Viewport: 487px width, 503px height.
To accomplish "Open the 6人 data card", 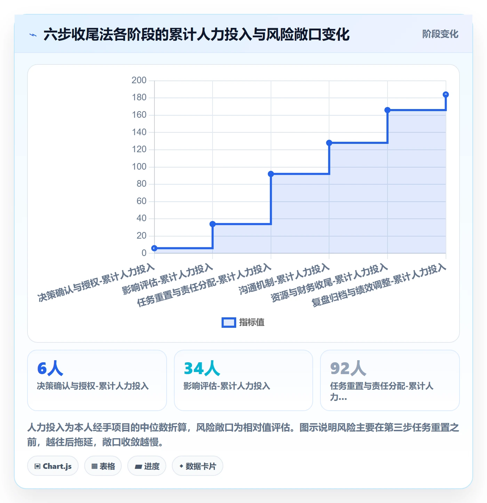I will [97, 380].
